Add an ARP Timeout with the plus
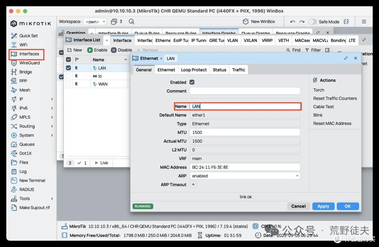This screenshot has width=379, height=247. pos(193,185)
